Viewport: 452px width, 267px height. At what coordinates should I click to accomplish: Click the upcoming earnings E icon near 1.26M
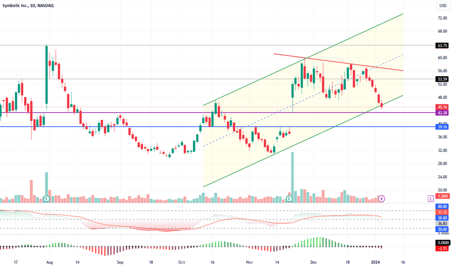tap(431, 199)
